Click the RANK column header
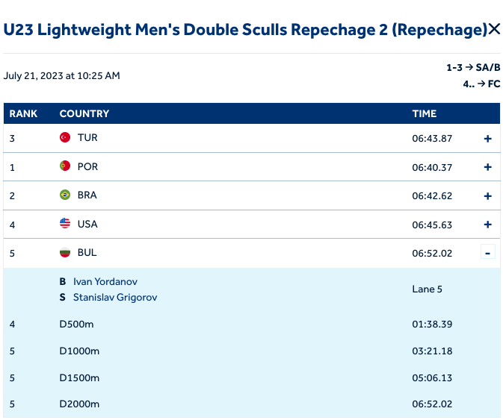The image size is (503, 420). [x=23, y=114]
